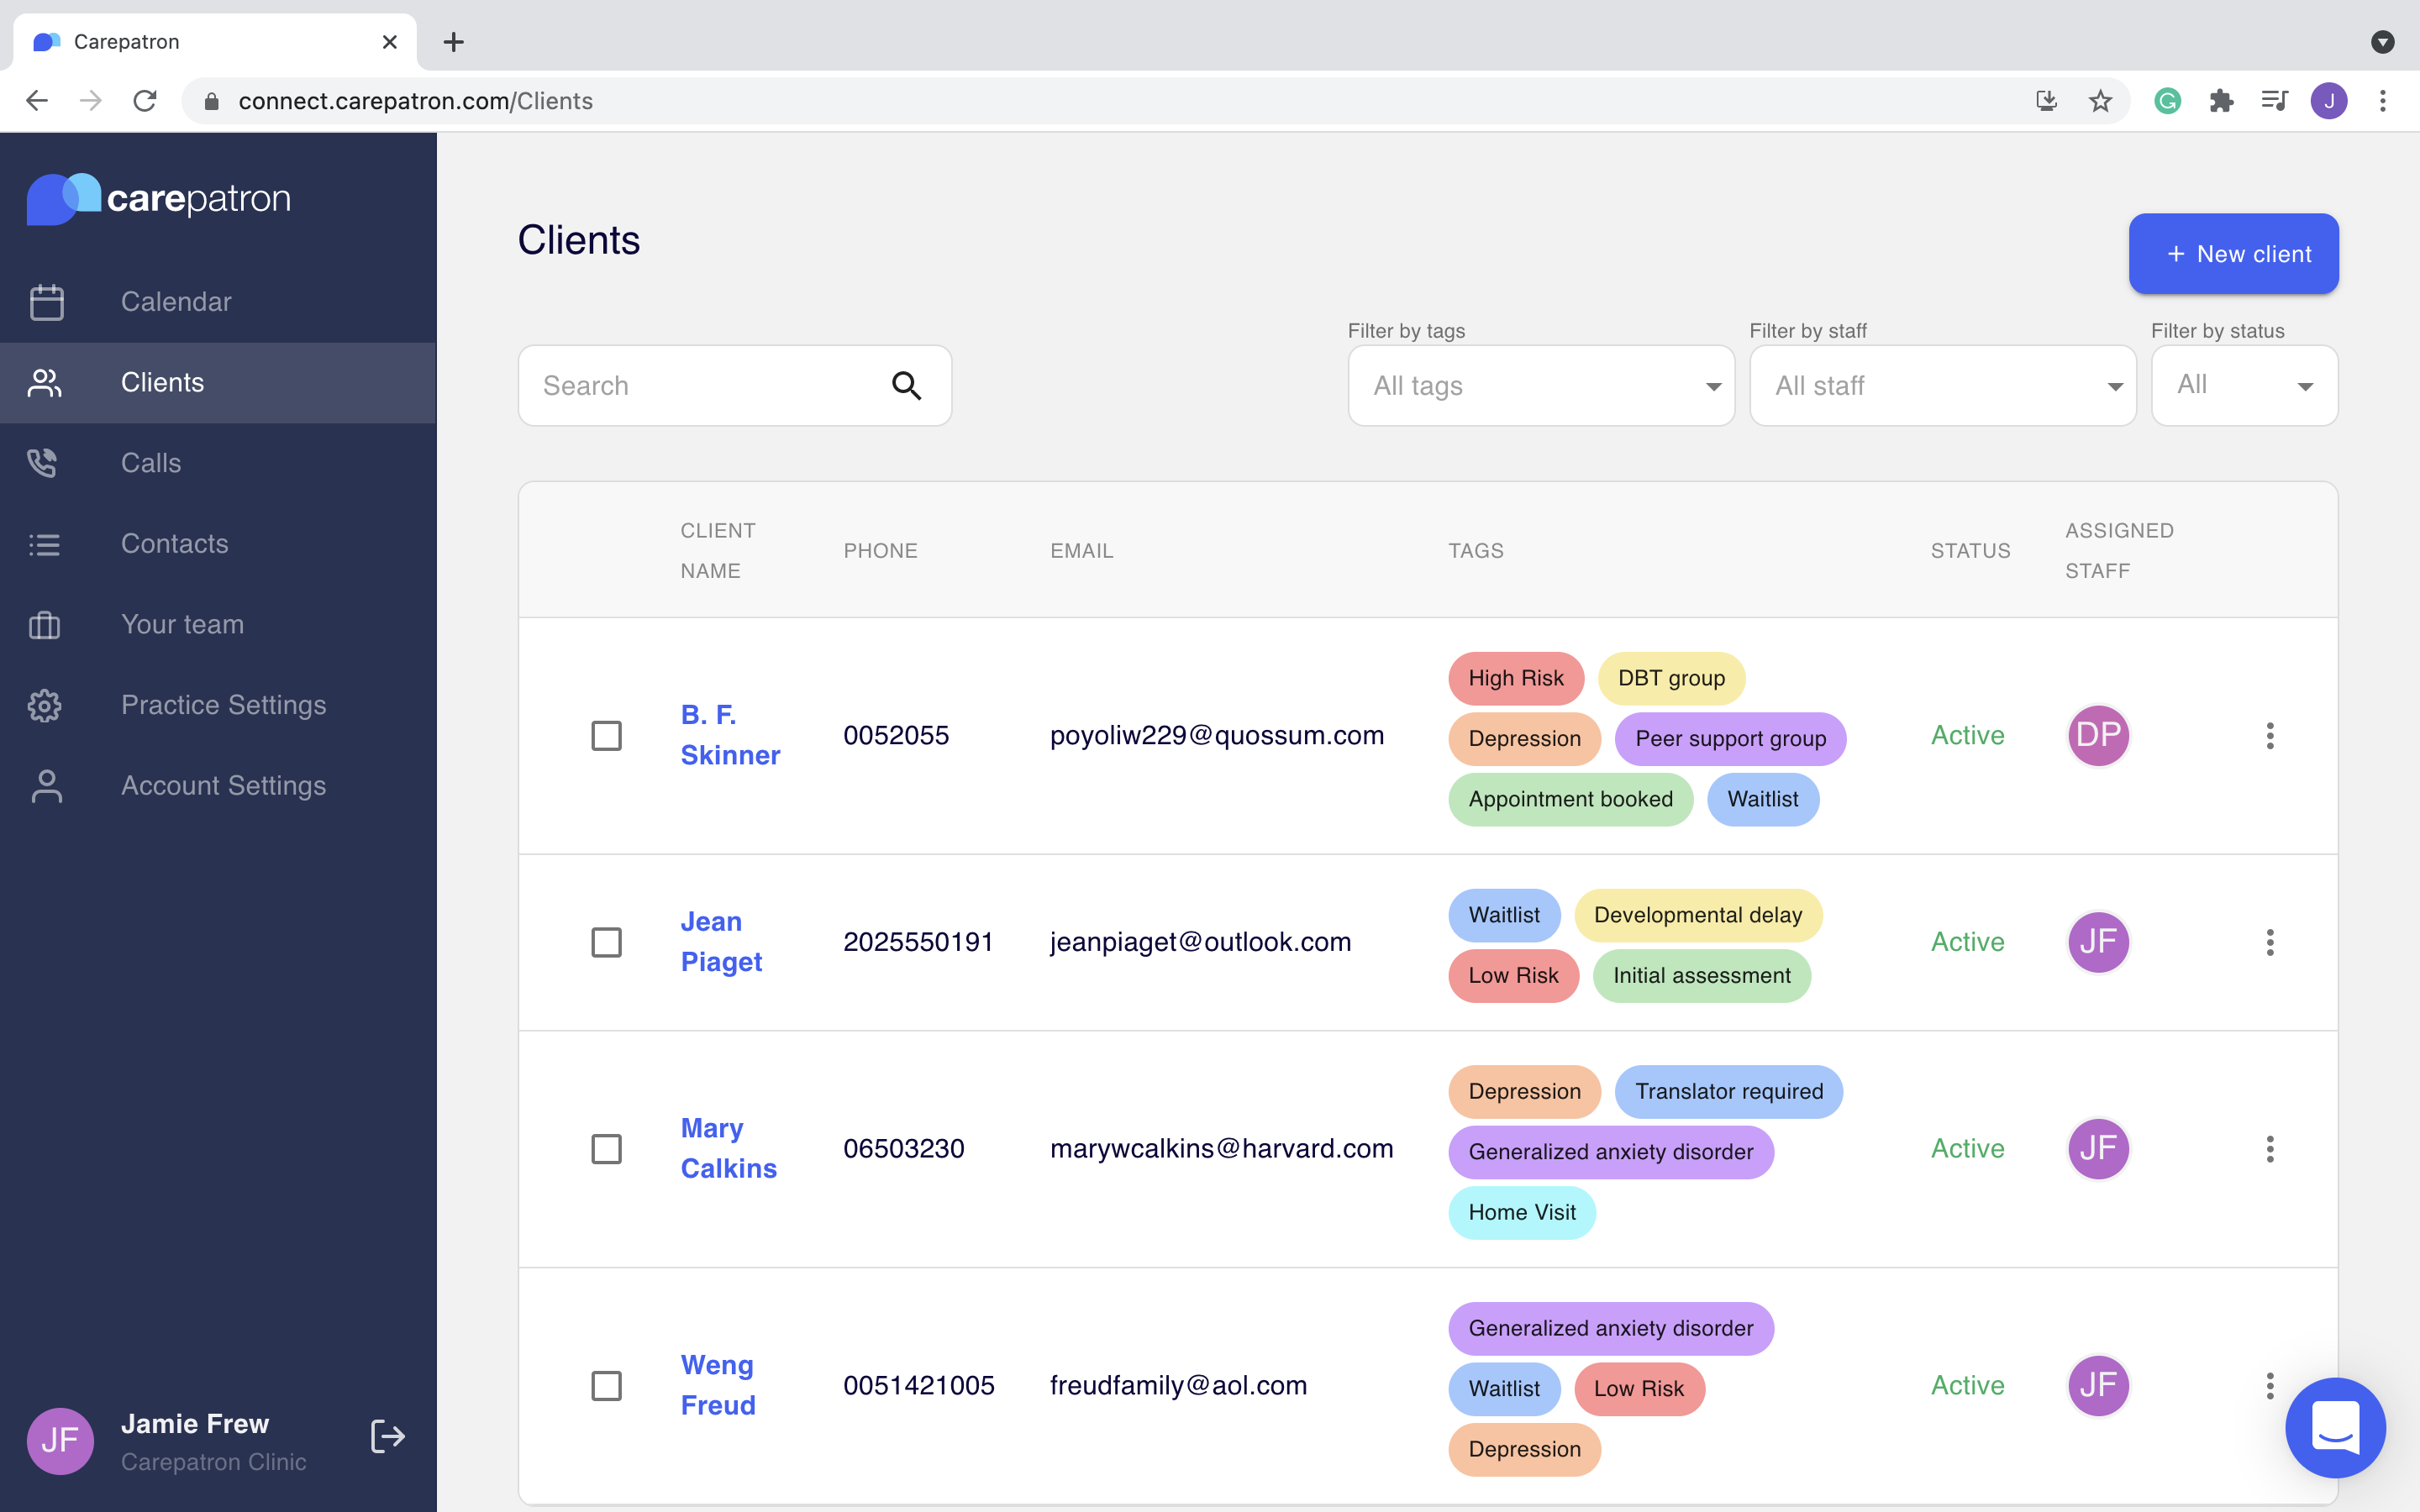Image resolution: width=2420 pixels, height=1512 pixels.
Task: Expand the Filter by status dropdown
Action: tap(2244, 386)
